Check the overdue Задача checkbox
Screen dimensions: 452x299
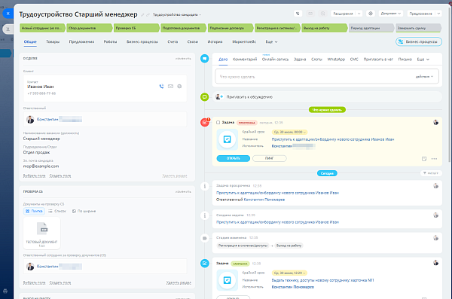tap(218, 123)
